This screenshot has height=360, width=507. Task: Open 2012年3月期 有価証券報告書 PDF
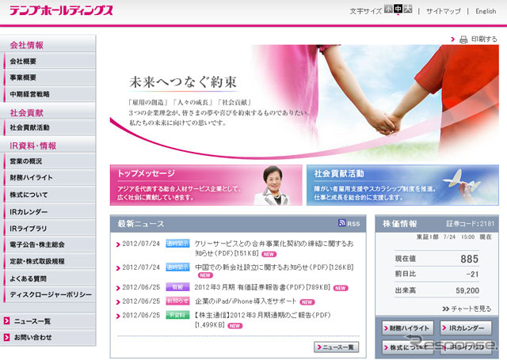click(x=262, y=287)
